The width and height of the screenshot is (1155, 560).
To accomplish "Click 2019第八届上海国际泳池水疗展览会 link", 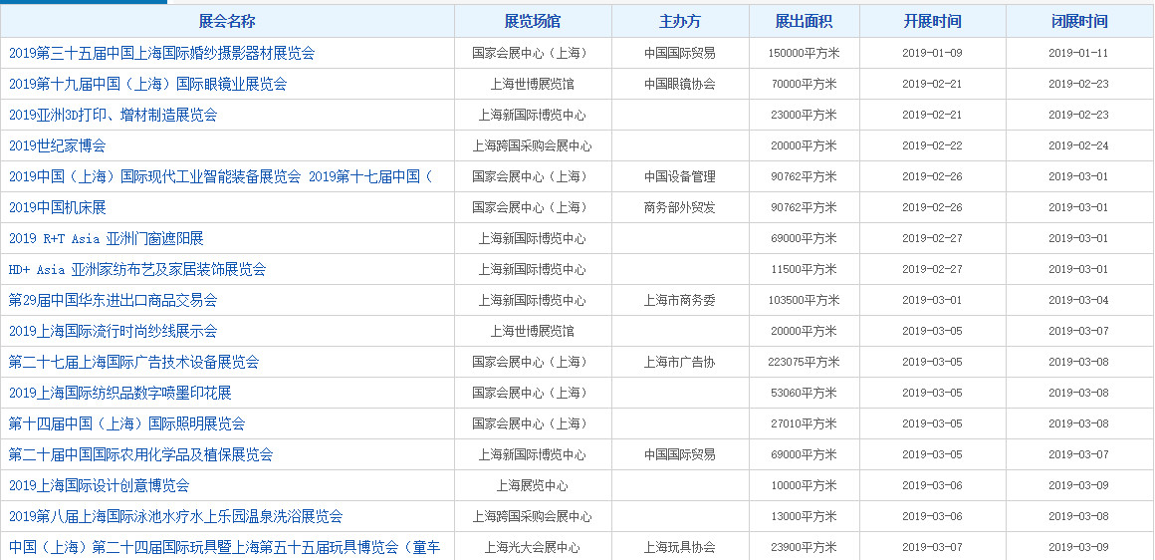I will pyautogui.click(x=175, y=517).
